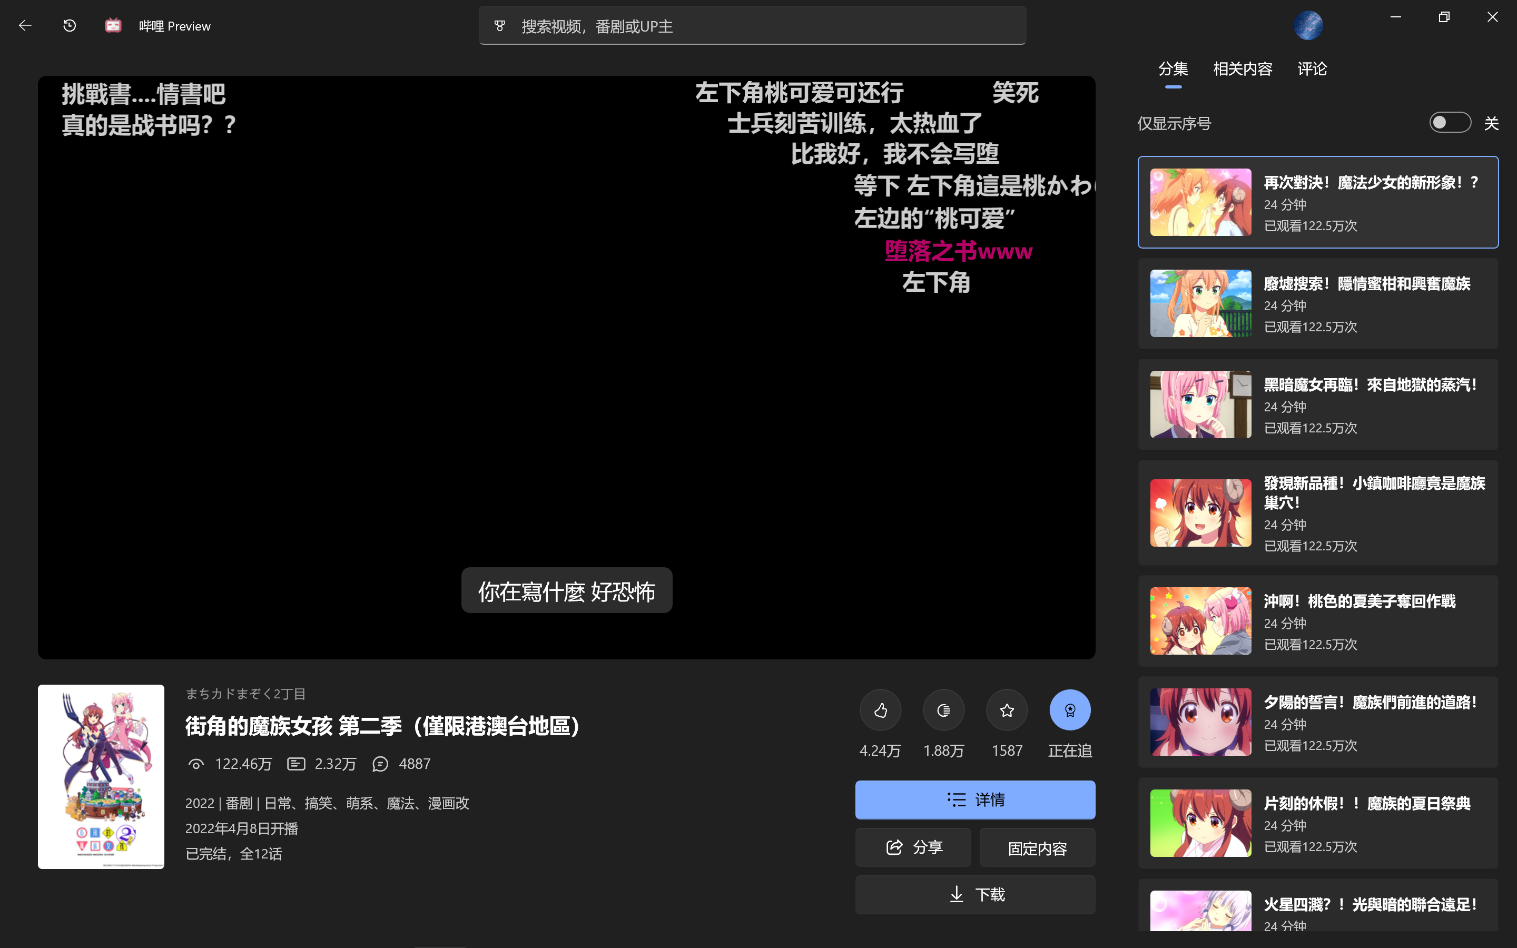This screenshot has height=948, width=1517.
Task: Click the text 2022年4月8日开播
Action: coord(241,828)
